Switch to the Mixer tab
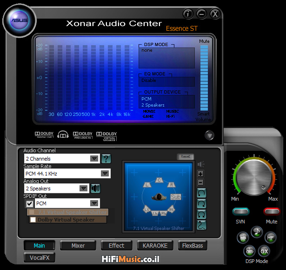This screenshot has height=270, width=286. (x=78, y=245)
